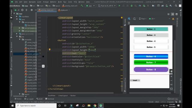Click Task View icon on taskbar

pos(65,106)
